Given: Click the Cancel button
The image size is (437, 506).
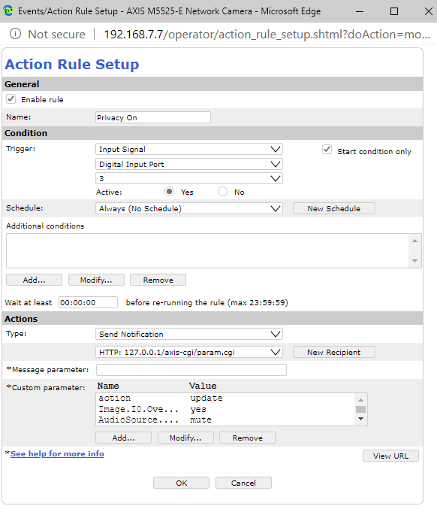Looking at the screenshot, I should 243,483.
